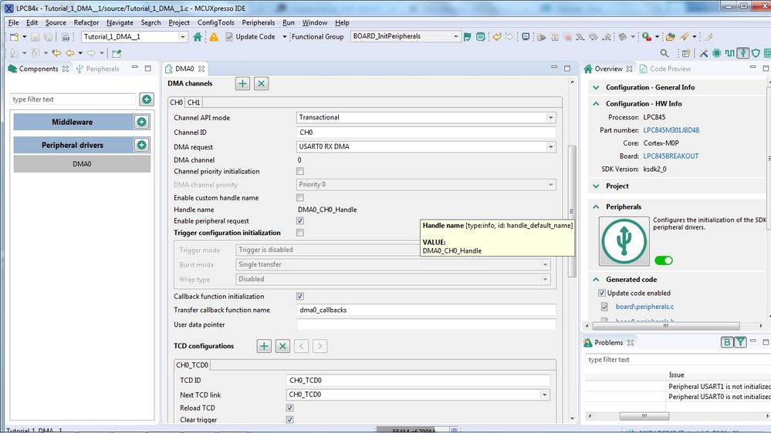Click the New toolbar icon

pos(14,37)
